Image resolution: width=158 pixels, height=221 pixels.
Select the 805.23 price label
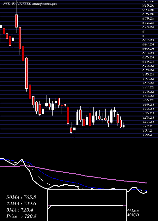point(148,70)
